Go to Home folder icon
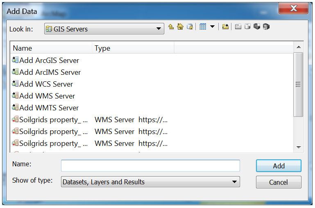The height and width of the screenshot is (208, 315). [180, 27]
